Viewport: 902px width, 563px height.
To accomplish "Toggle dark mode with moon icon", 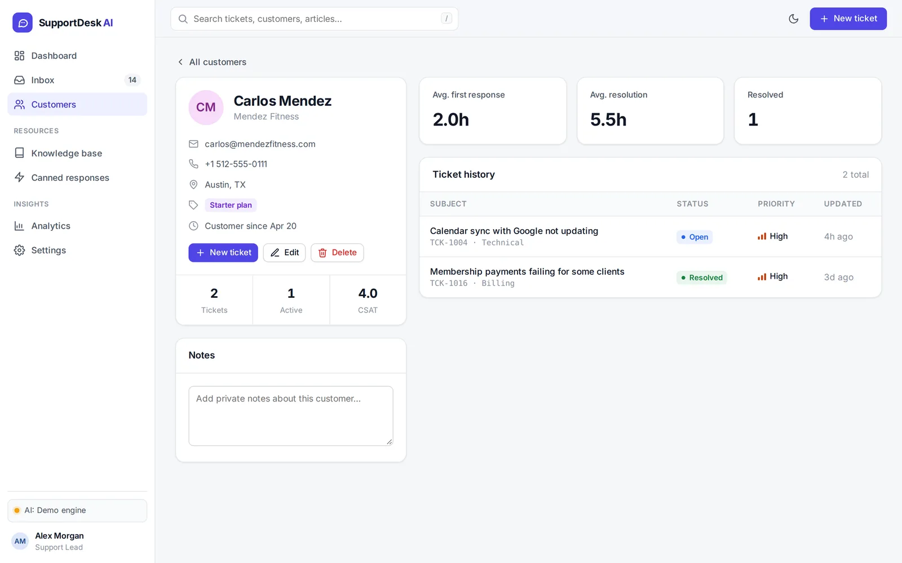I will point(793,19).
